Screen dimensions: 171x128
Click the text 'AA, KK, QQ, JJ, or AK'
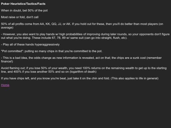55,24
